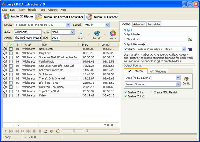The image size is (200, 142).
Task: Click the volume slider handle
Action: point(74,131)
